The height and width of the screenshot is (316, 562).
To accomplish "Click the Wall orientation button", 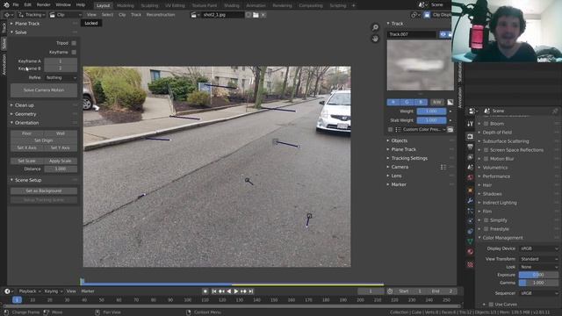I will point(61,133).
